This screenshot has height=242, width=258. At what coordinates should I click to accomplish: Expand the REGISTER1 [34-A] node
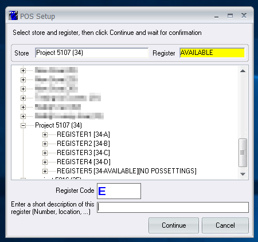pyautogui.click(x=45, y=134)
